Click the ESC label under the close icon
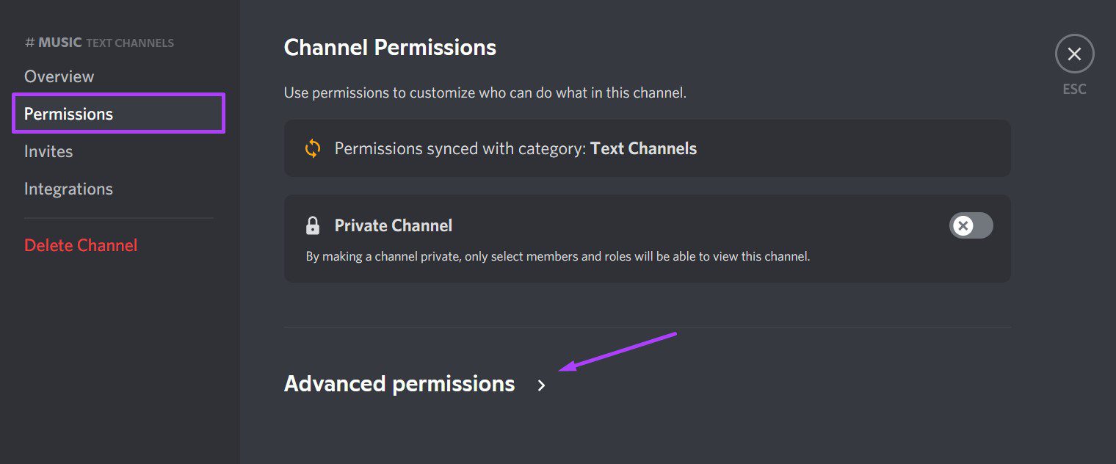Image resolution: width=1116 pixels, height=464 pixels. [1074, 88]
